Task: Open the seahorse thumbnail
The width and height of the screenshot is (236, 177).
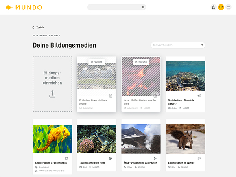Action: pos(52,139)
